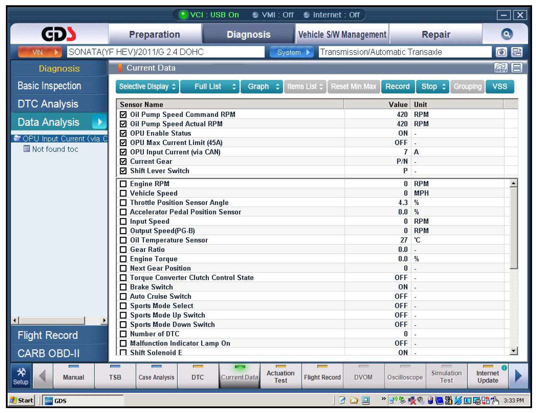This screenshot has width=536, height=413.
Task: Expand the Graph dropdown
Action: (261, 86)
